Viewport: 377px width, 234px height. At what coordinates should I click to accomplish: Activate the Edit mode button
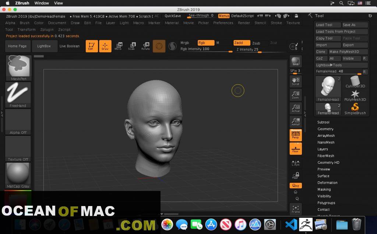click(92, 46)
